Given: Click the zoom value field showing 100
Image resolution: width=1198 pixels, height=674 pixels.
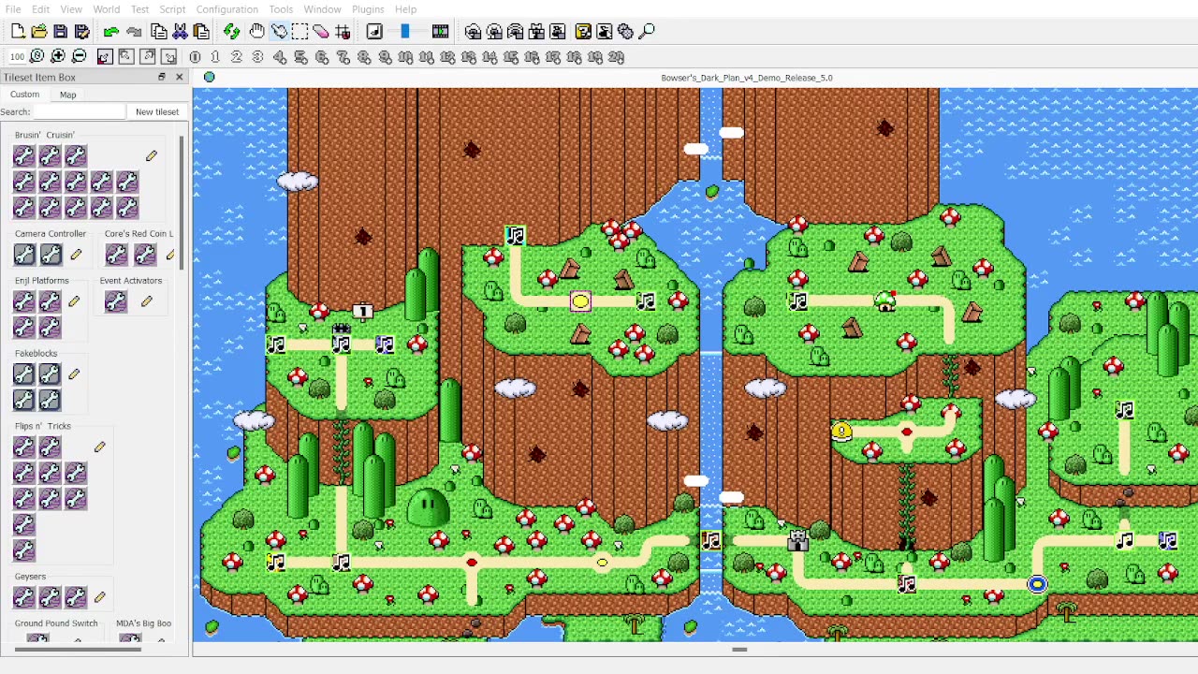Looking at the screenshot, I should tap(16, 57).
